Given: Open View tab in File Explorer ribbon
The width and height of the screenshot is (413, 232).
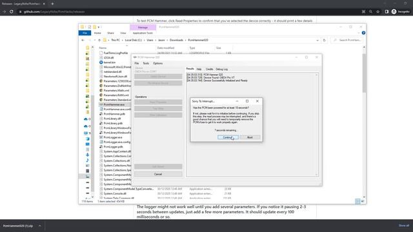Looking at the screenshot, I should (x=123, y=33).
